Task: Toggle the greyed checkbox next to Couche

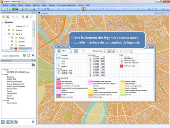Action: tap(9, 26)
